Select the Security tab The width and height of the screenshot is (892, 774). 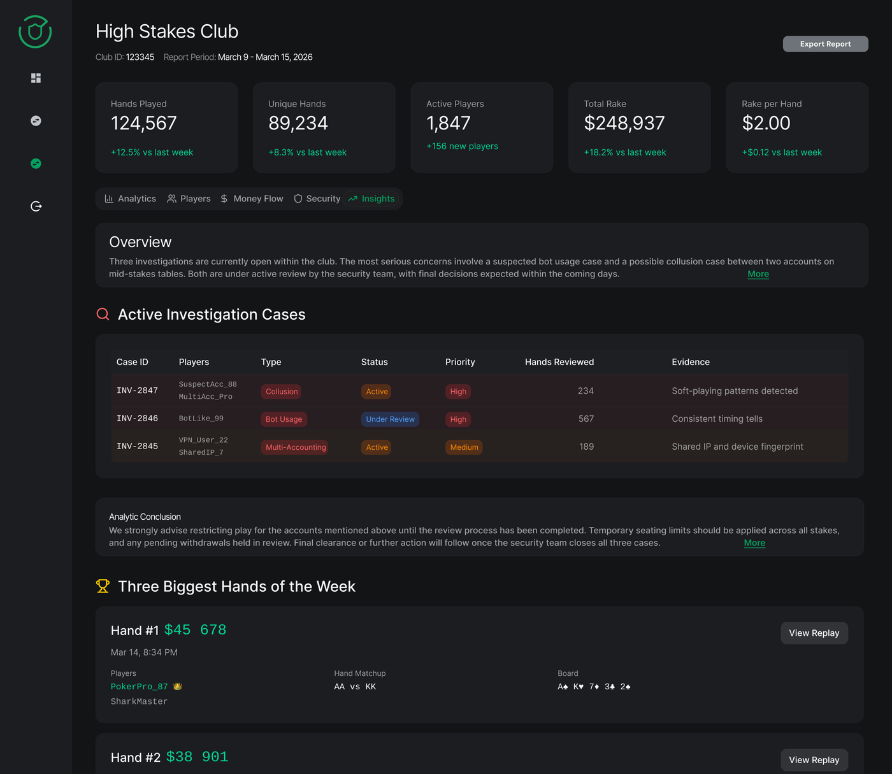tap(317, 199)
